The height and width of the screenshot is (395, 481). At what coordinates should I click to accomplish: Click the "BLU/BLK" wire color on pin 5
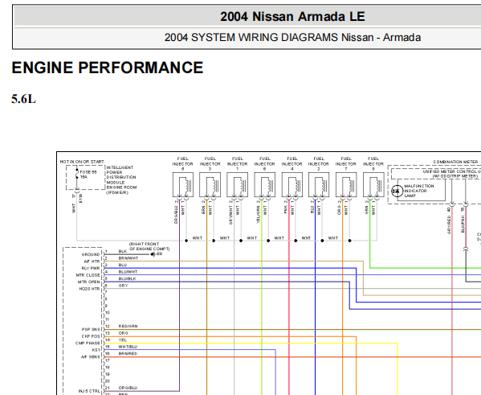pyautogui.click(x=128, y=278)
